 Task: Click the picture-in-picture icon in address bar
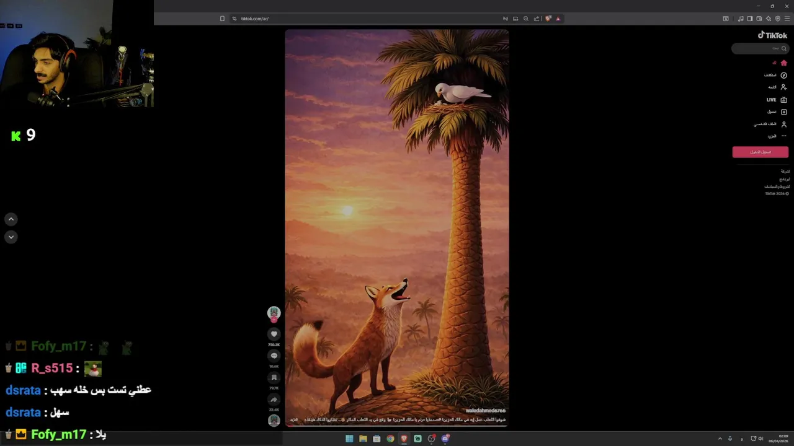[x=515, y=19]
